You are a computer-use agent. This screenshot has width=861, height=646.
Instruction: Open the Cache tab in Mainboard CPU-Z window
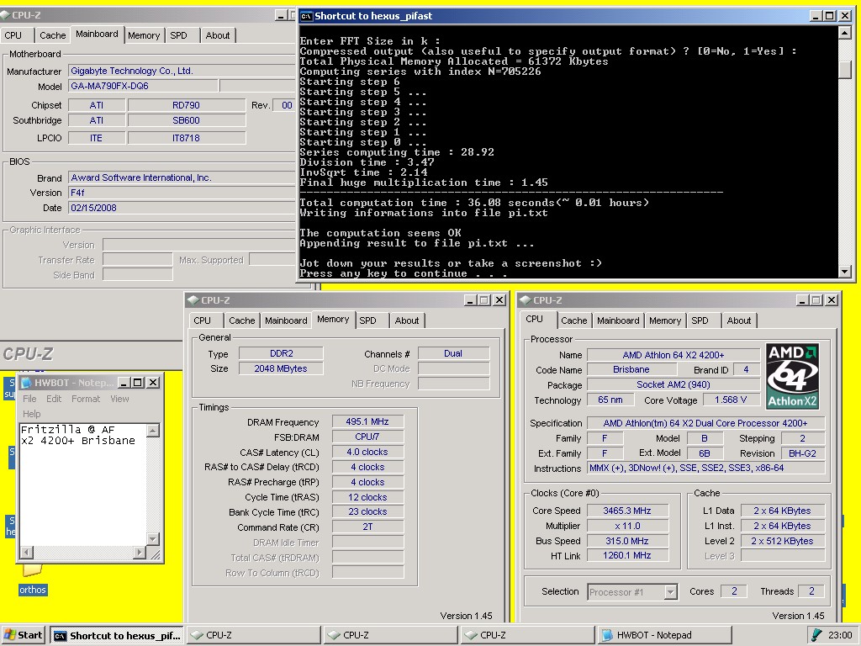pos(53,35)
